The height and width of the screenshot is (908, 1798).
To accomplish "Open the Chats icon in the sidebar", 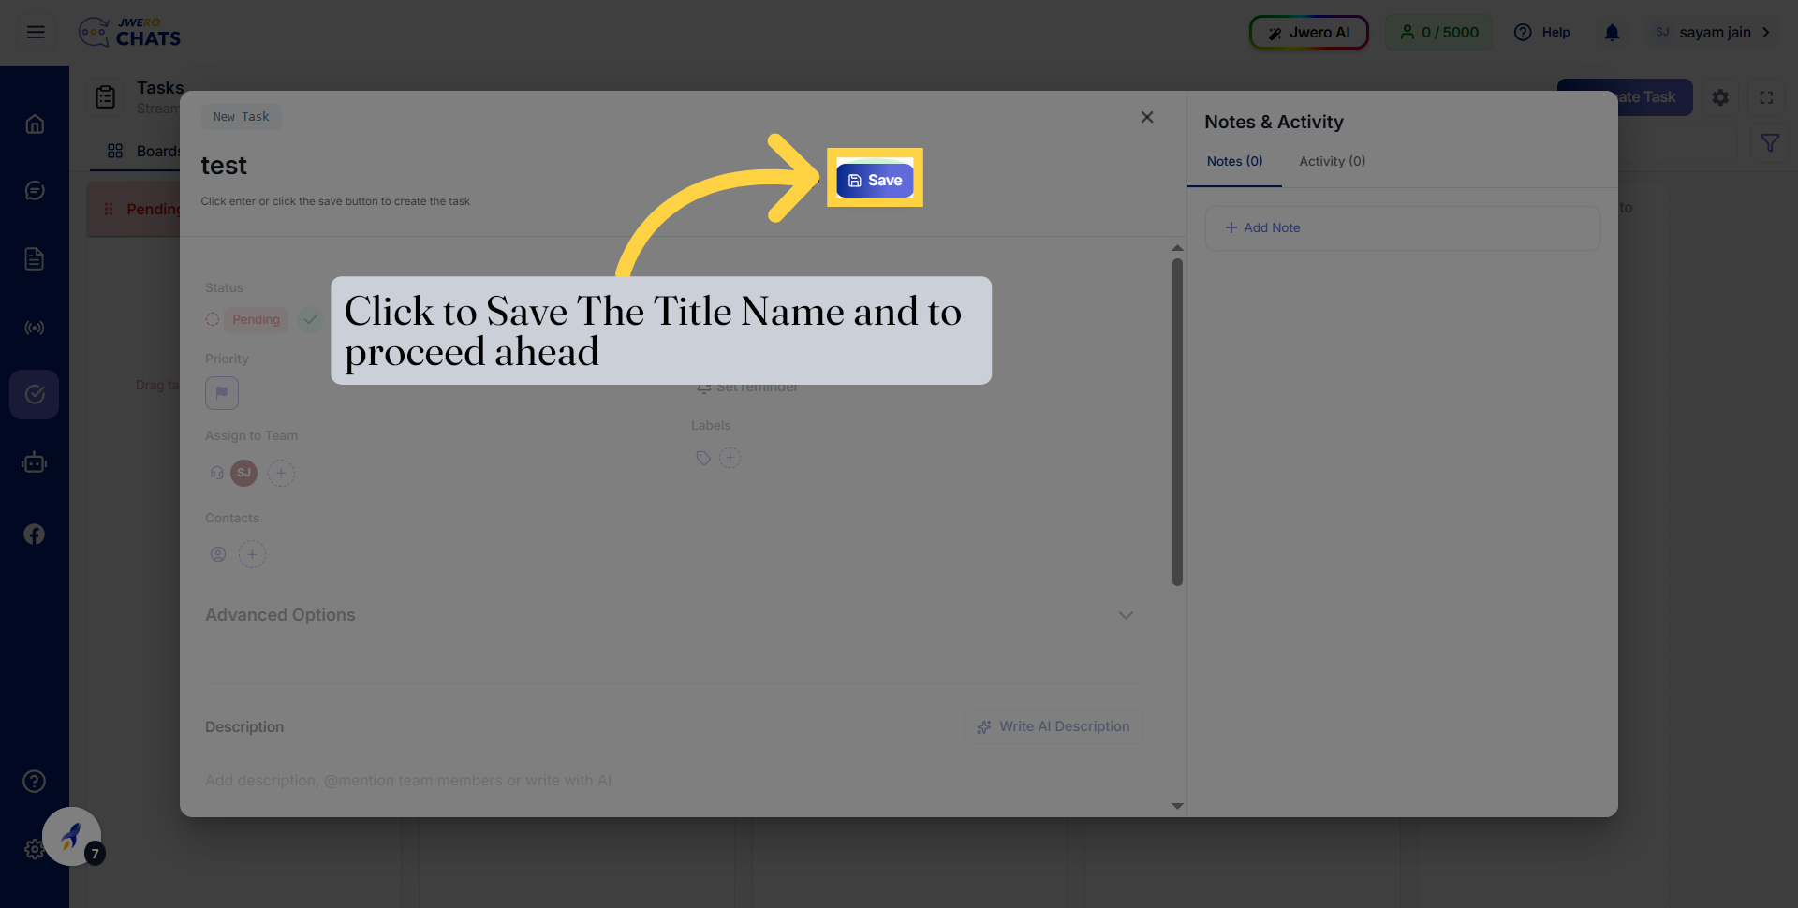I will [x=35, y=189].
